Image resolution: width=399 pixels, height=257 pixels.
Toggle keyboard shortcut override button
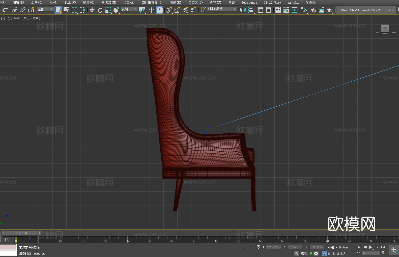pos(160,10)
